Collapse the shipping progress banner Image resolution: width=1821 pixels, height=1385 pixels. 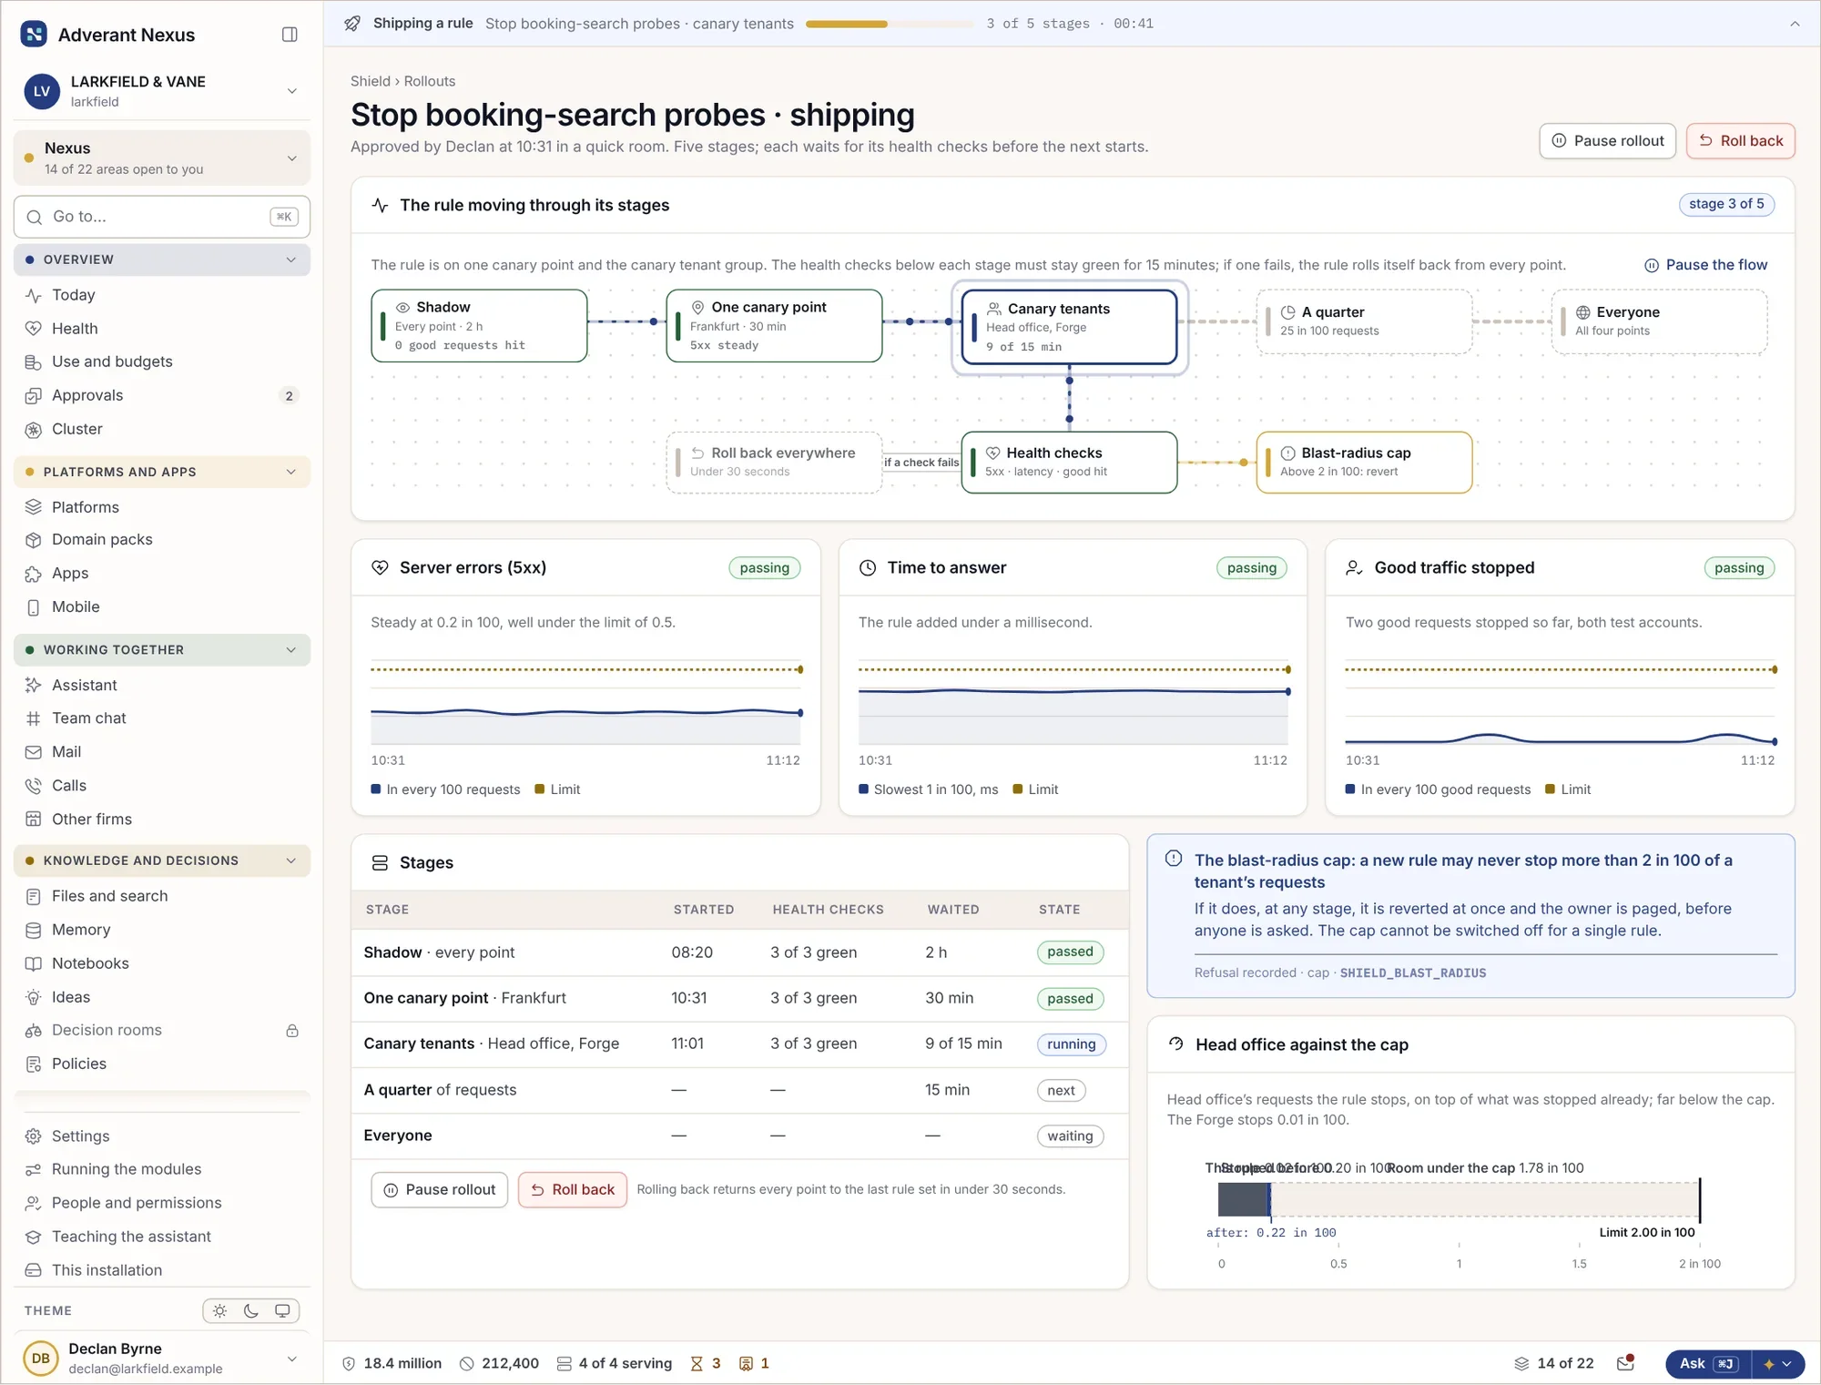[1795, 24]
